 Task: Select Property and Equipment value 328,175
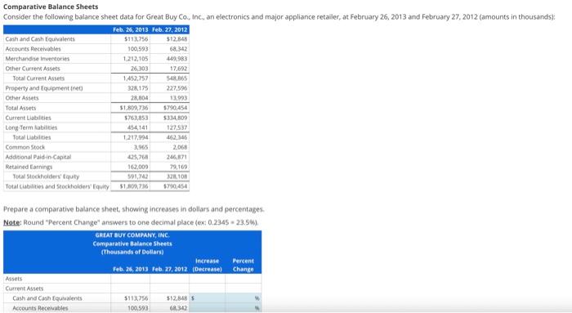138,88
